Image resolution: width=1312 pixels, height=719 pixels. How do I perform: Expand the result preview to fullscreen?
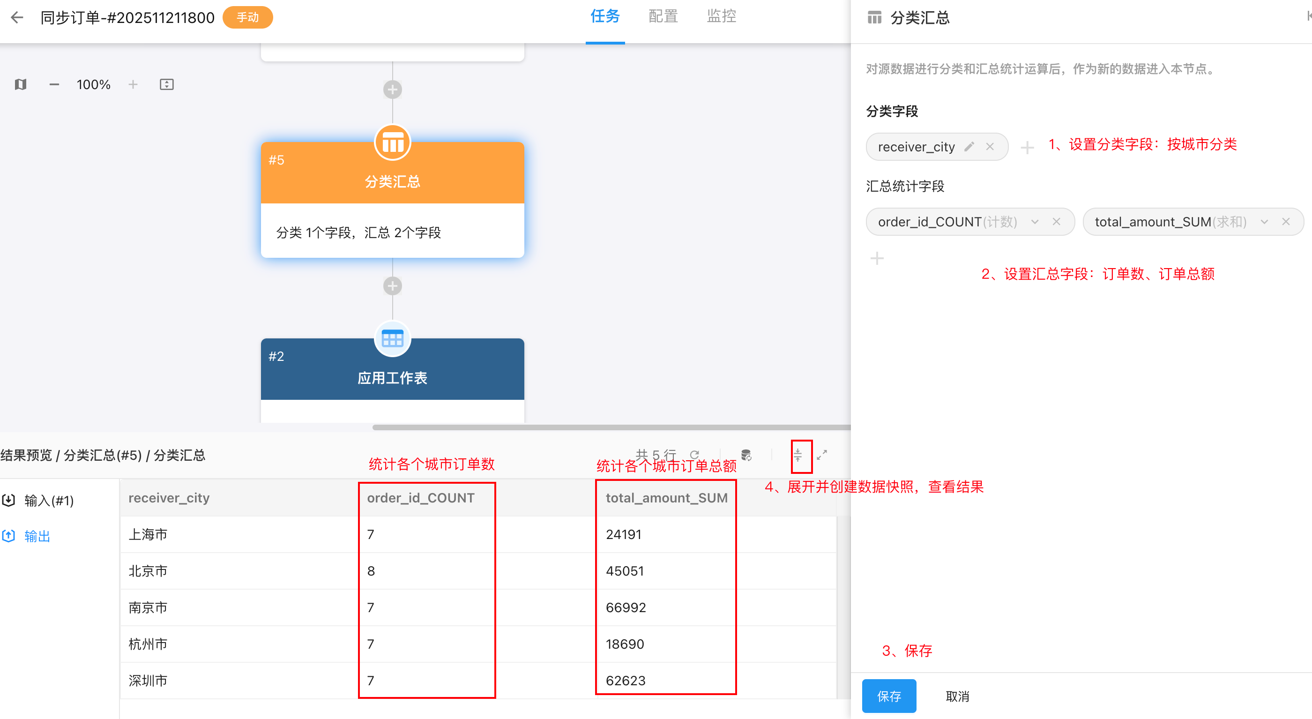[x=821, y=455]
